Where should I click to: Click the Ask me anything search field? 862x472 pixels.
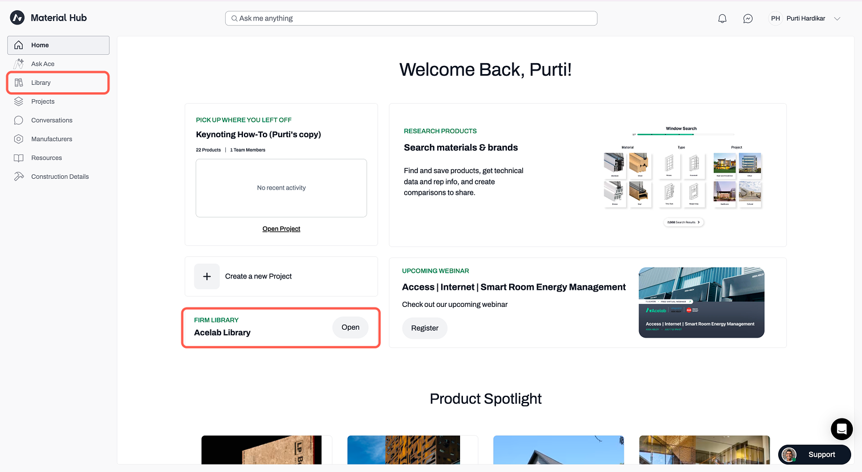pyautogui.click(x=411, y=18)
